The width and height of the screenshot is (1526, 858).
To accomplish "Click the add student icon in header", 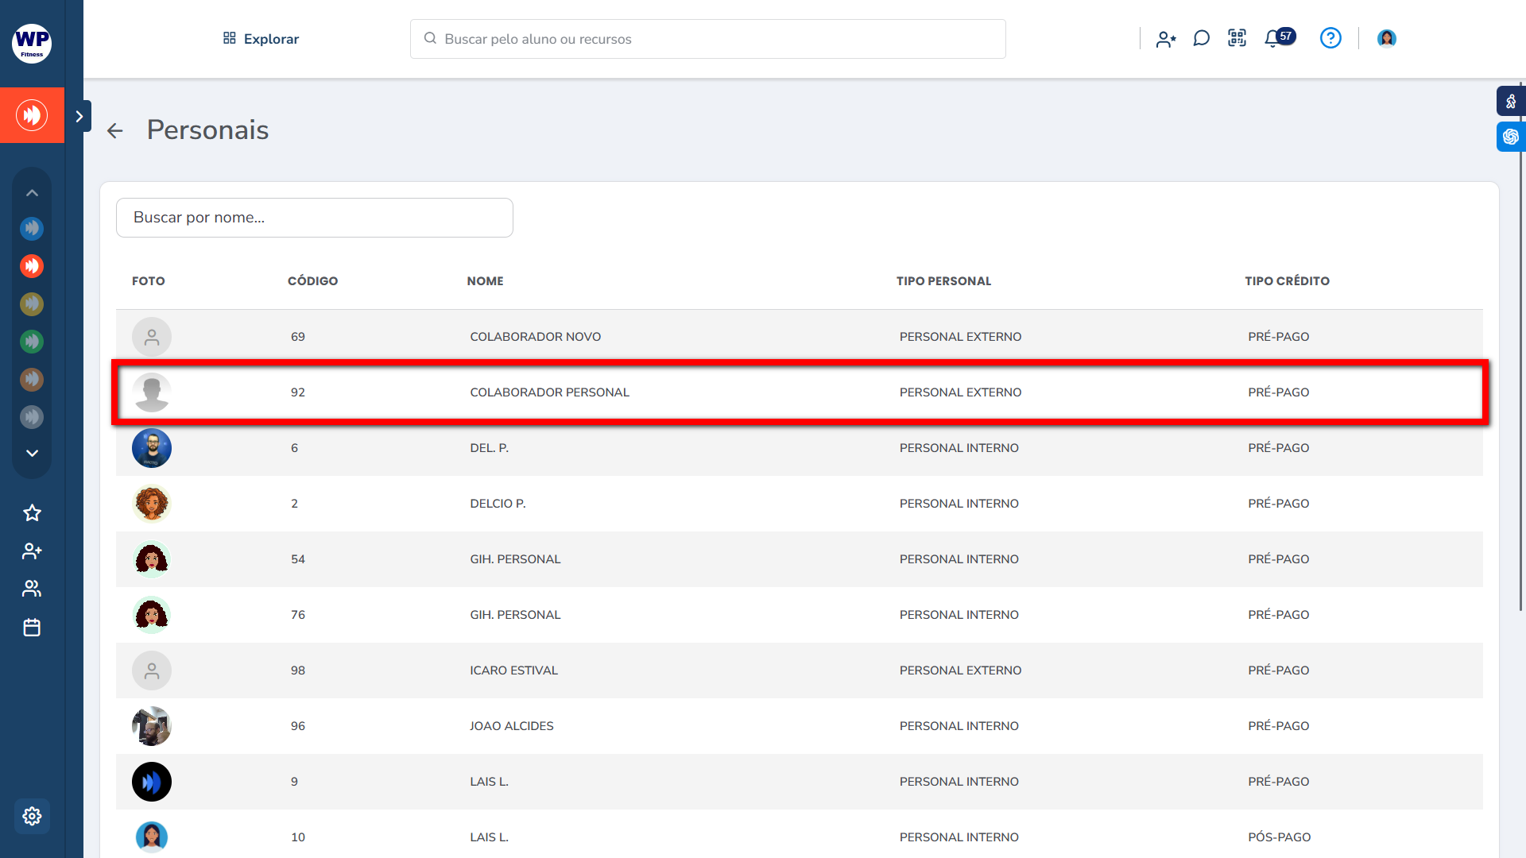I will [x=1166, y=39].
